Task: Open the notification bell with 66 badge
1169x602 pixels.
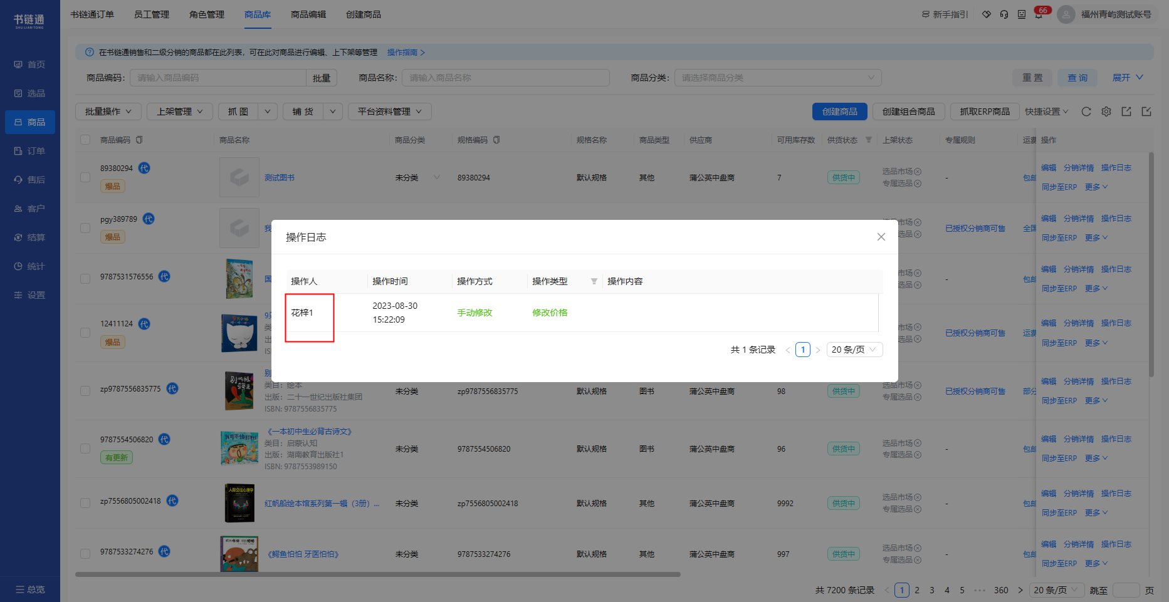Action: [x=1039, y=14]
